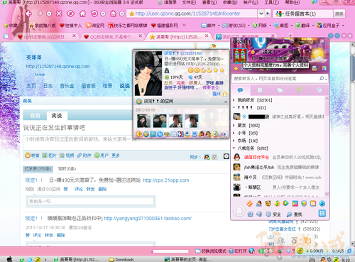Stop page loading with the X icon
Image resolution: width=355 pixels, height=262 pixels.
tap(59, 13)
